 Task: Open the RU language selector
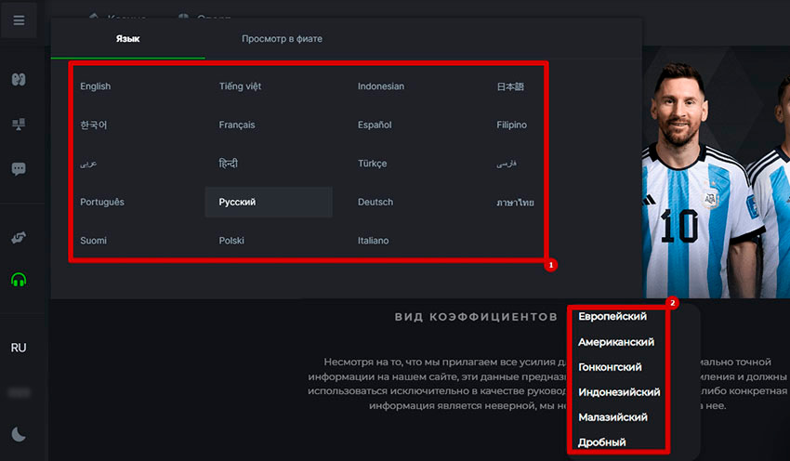click(x=19, y=348)
